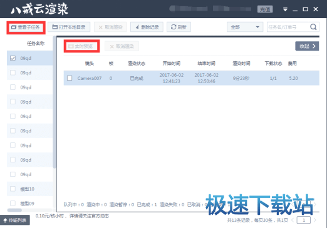Select the Camera007 cell text
Viewport: 327px width, 228px height.
tap(90, 78)
